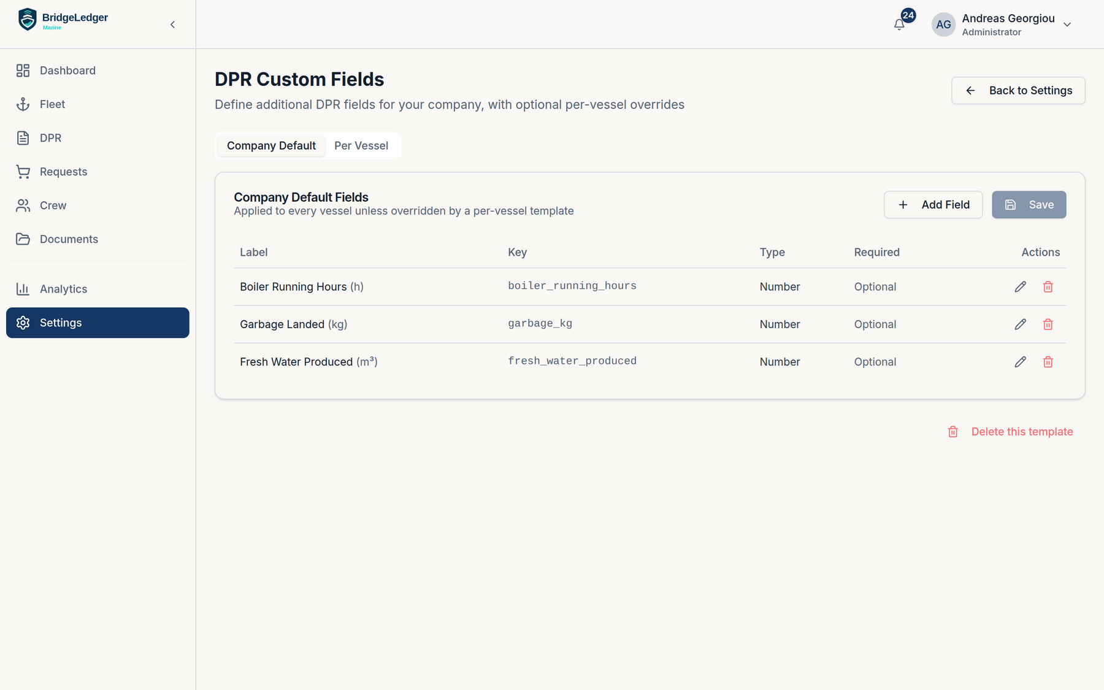Viewport: 1104px width, 690px height.
Task: Click Optional in Fresh Water Produced row
Action: (x=875, y=362)
